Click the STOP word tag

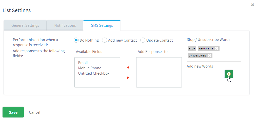[x=192, y=48]
